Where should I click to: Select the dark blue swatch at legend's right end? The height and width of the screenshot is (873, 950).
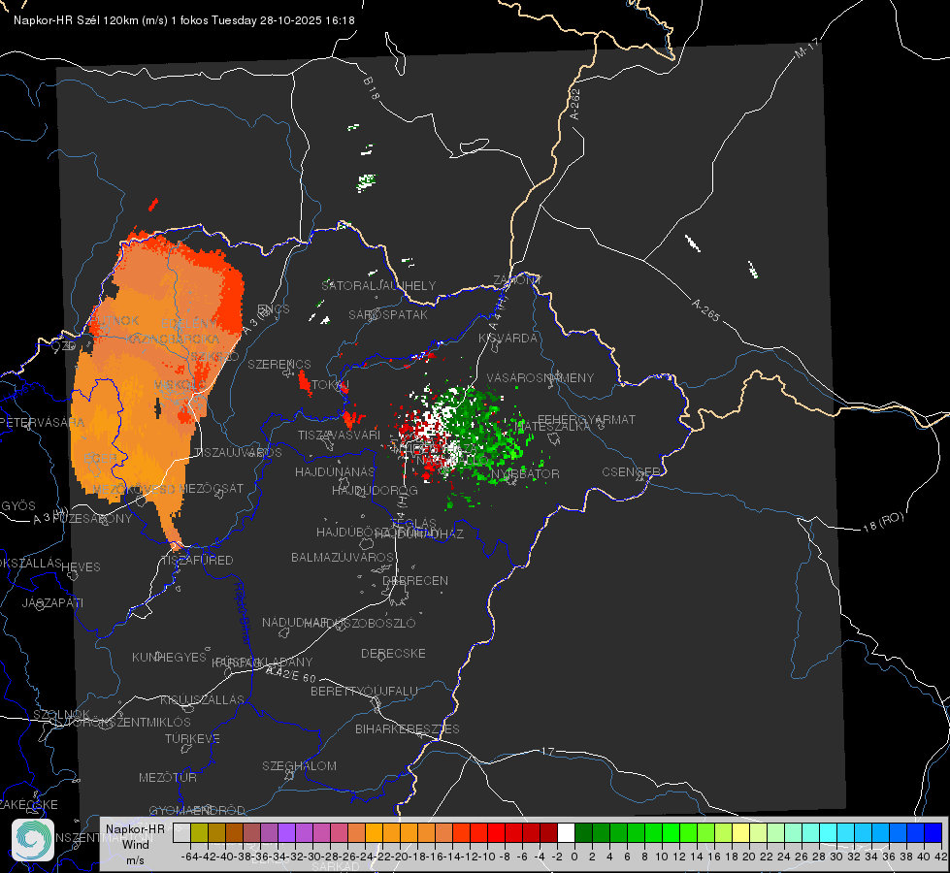(934, 832)
